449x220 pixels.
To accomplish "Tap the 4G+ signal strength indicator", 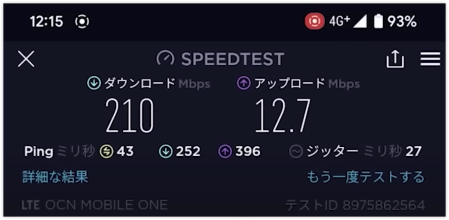I will [x=348, y=21].
